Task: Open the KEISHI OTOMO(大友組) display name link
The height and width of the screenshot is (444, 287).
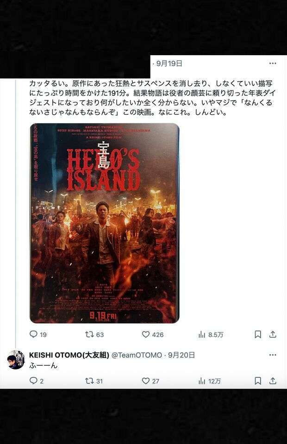Action: [69, 355]
